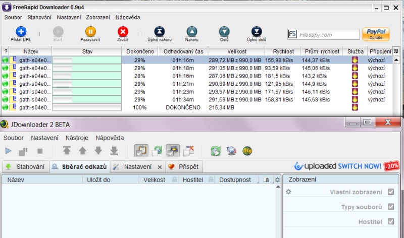Open JDownloader Nápověda menu
Viewport: 404px width, 238px height.
[x=110, y=138]
